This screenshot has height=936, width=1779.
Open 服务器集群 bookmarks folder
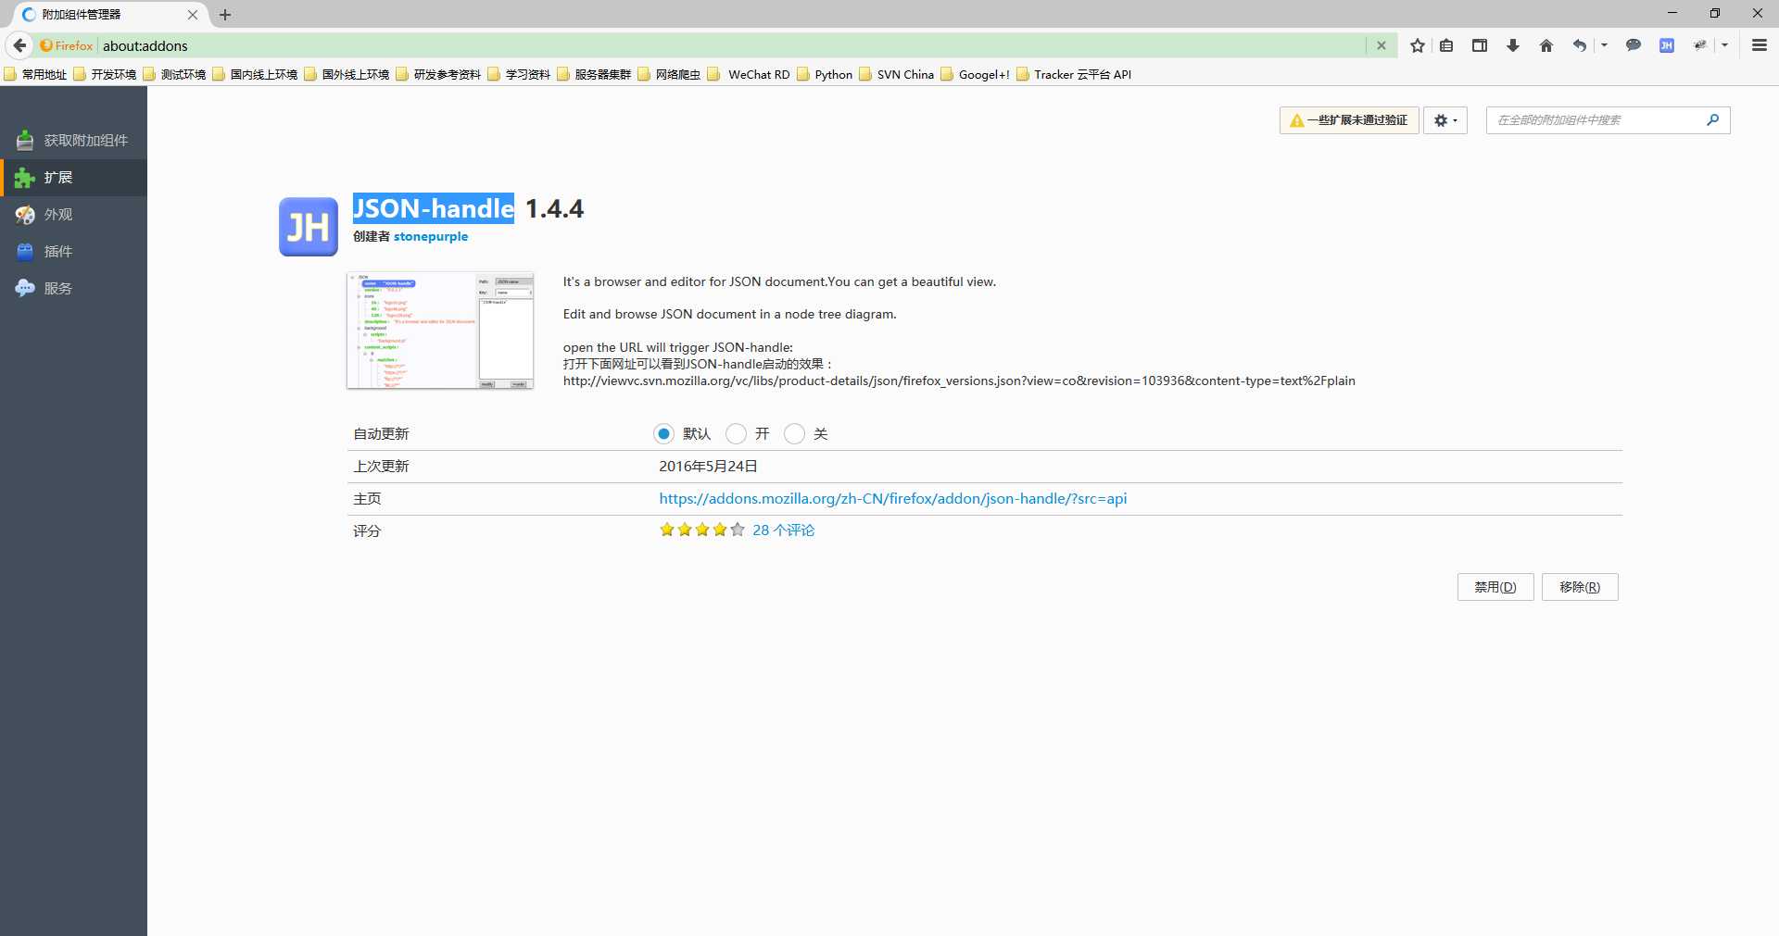595,75
